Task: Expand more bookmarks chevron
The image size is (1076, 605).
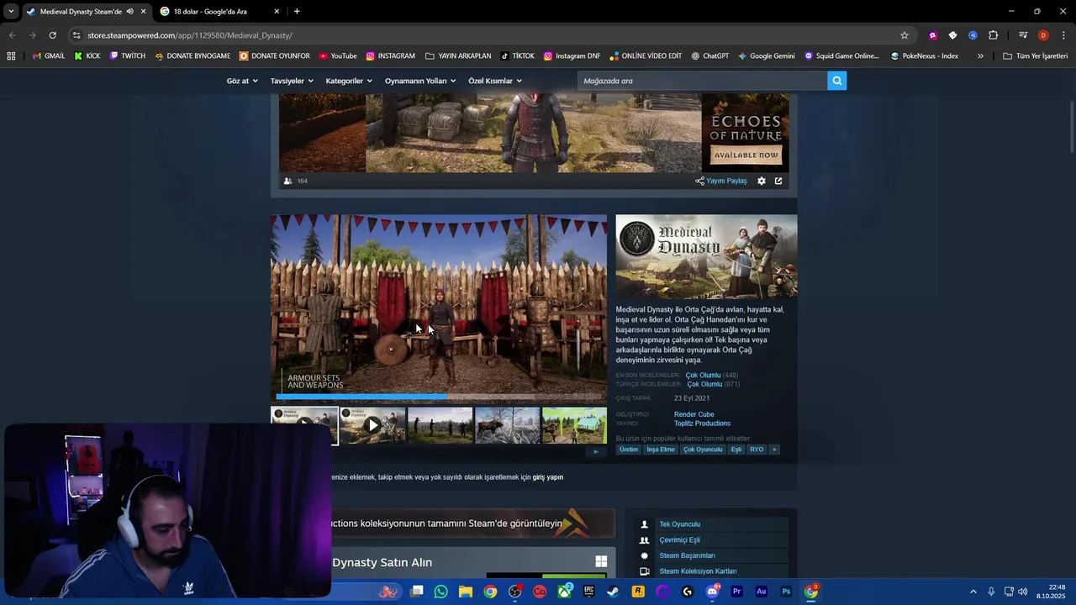Action: pyautogui.click(x=980, y=56)
